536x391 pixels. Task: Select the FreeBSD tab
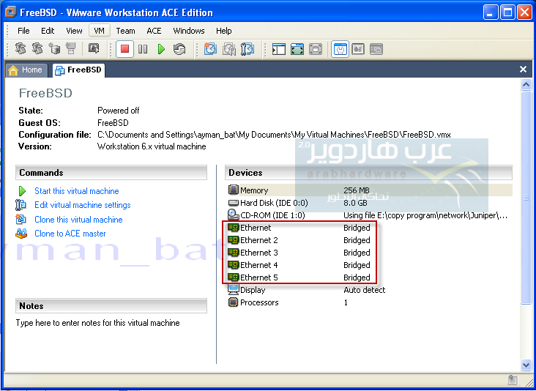(78, 70)
